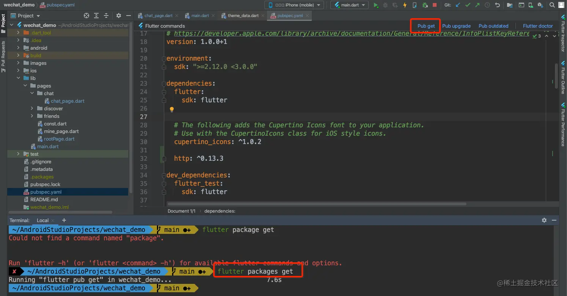Fold the dependencies block at line 23
The width and height of the screenshot is (567, 296).
pyautogui.click(x=164, y=83)
